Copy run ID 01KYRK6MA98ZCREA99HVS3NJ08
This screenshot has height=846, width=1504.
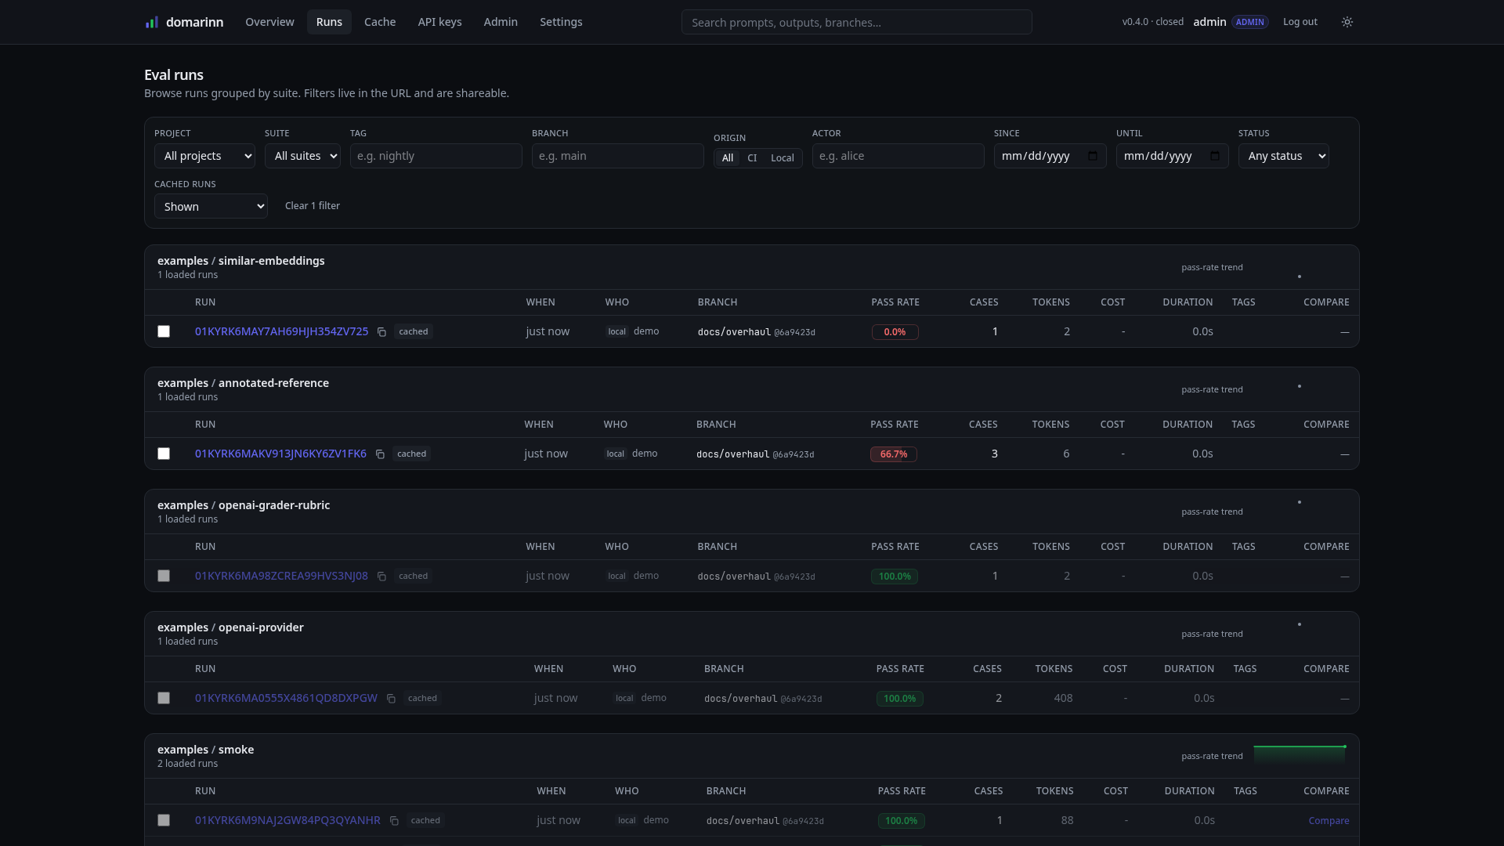(x=381, y=577)
